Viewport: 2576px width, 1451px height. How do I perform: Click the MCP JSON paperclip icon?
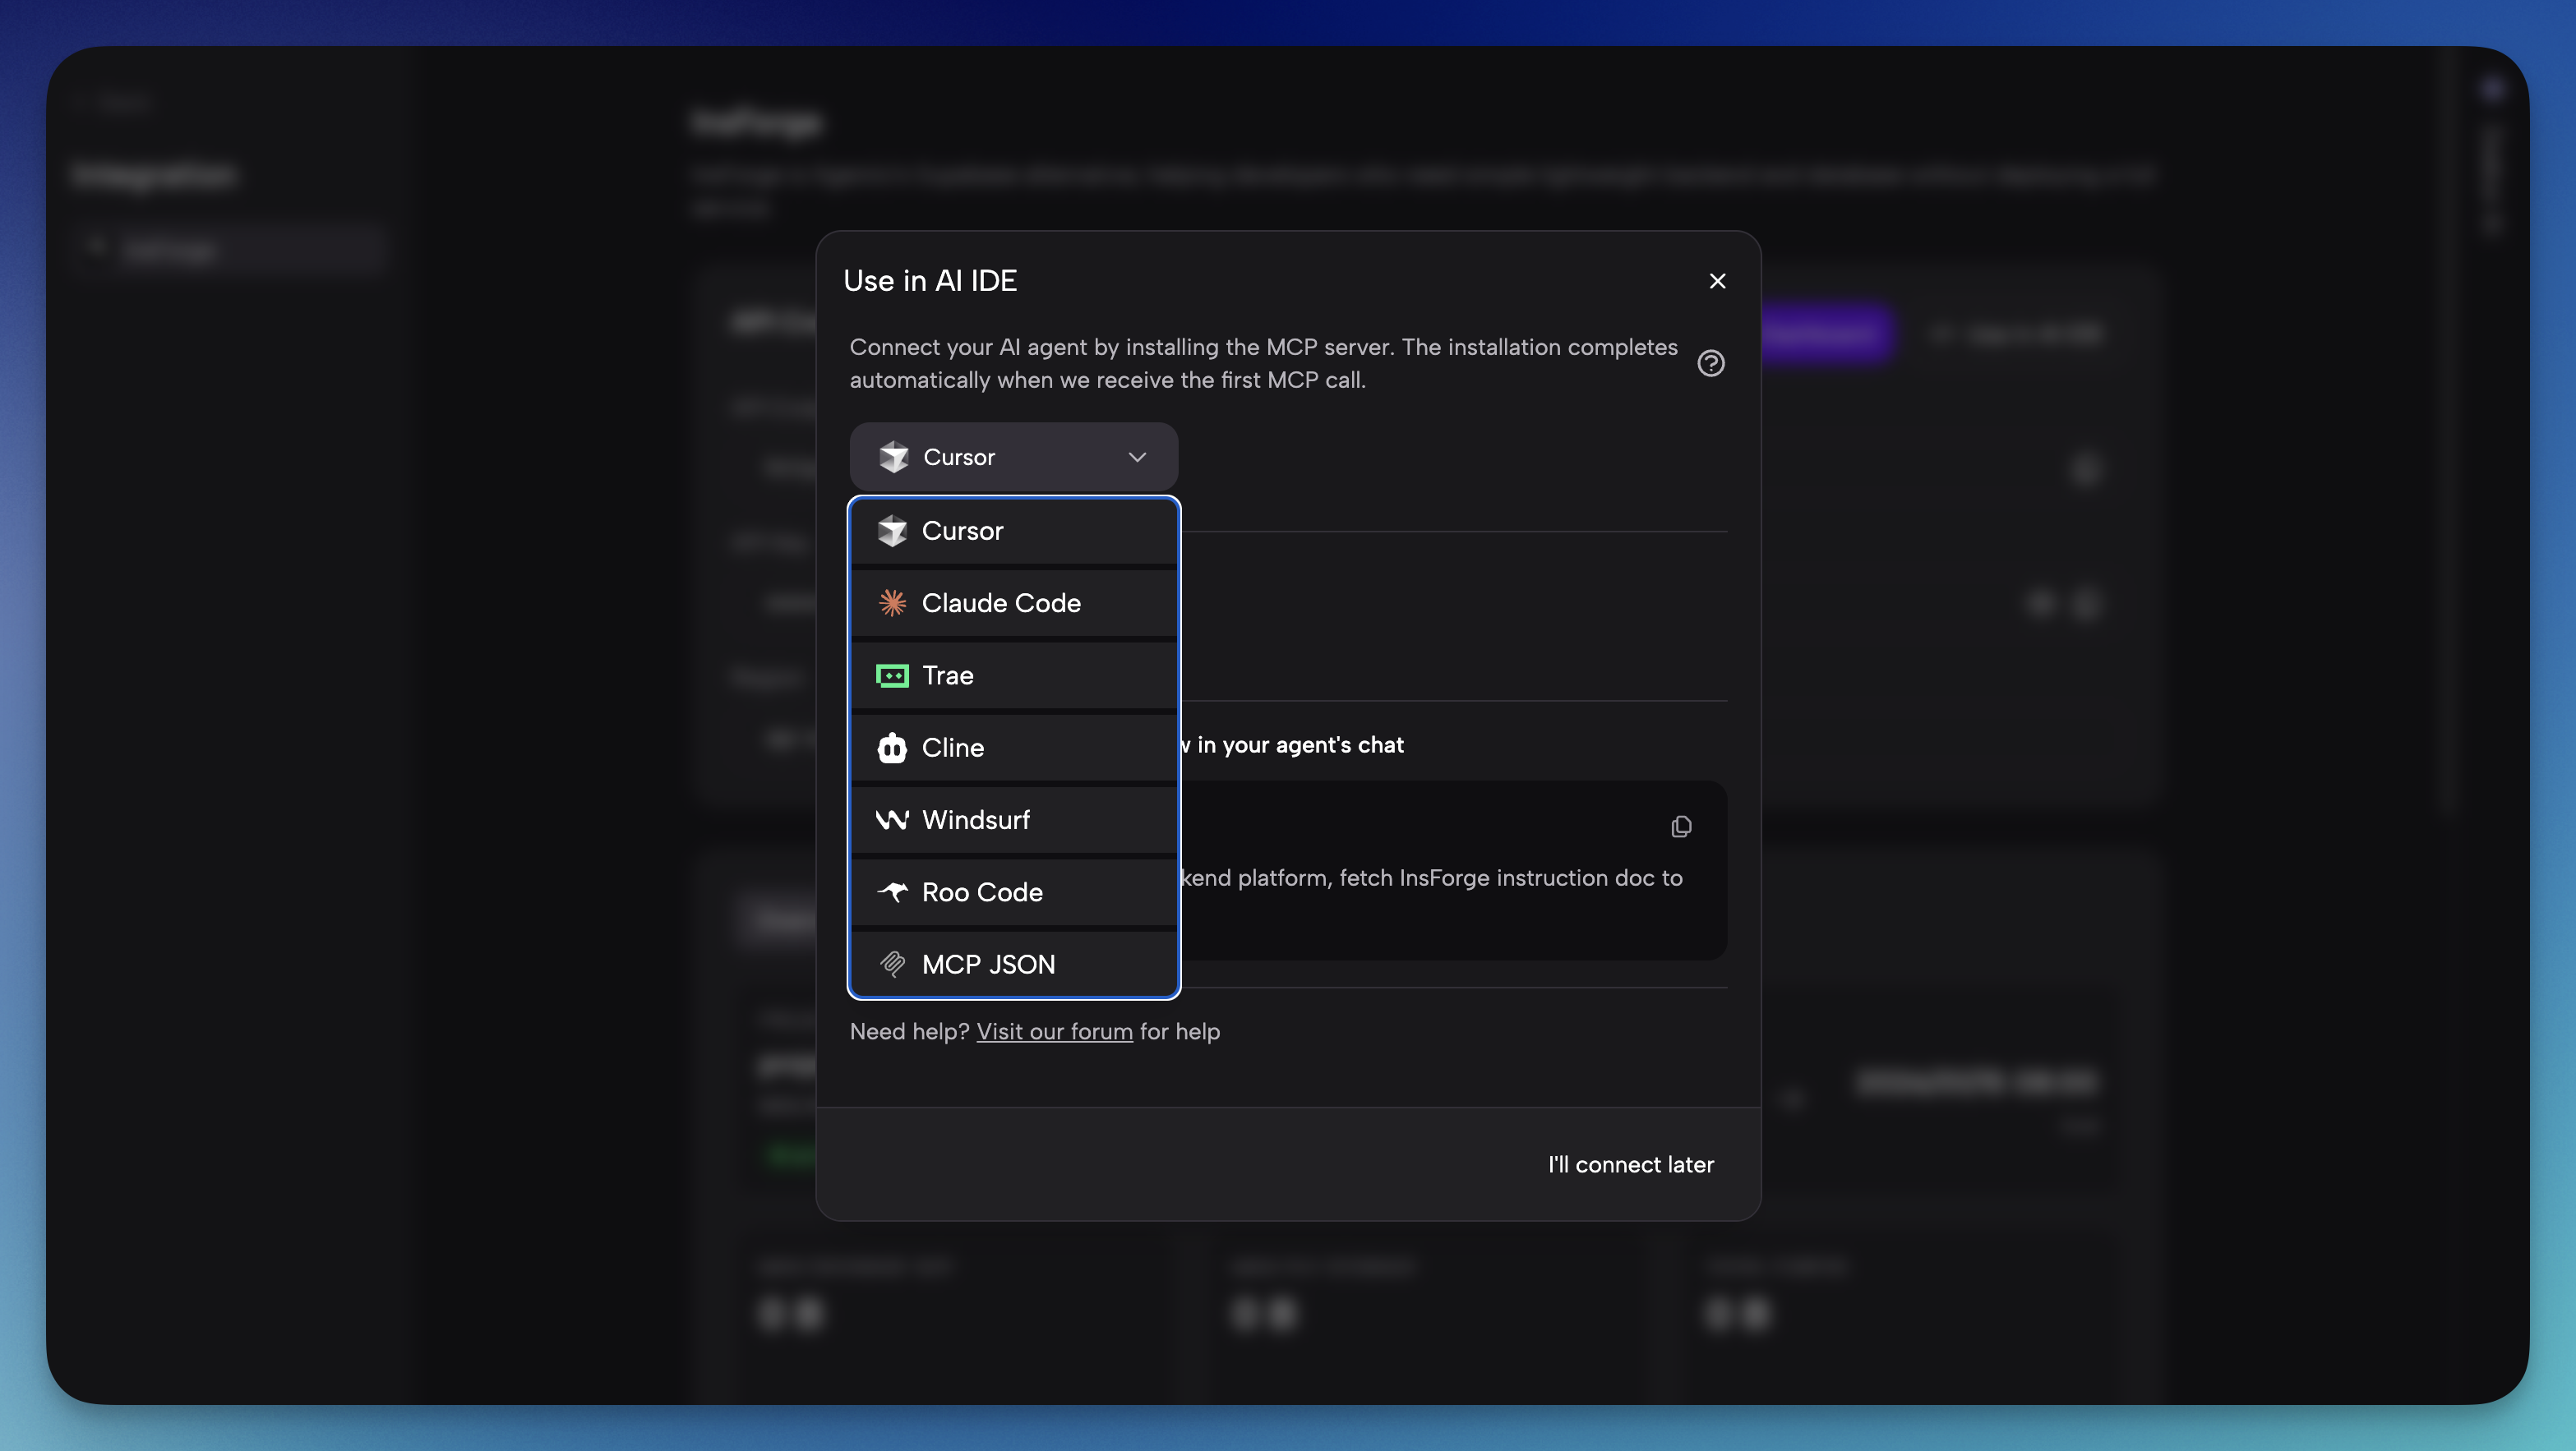pos(892,965)
